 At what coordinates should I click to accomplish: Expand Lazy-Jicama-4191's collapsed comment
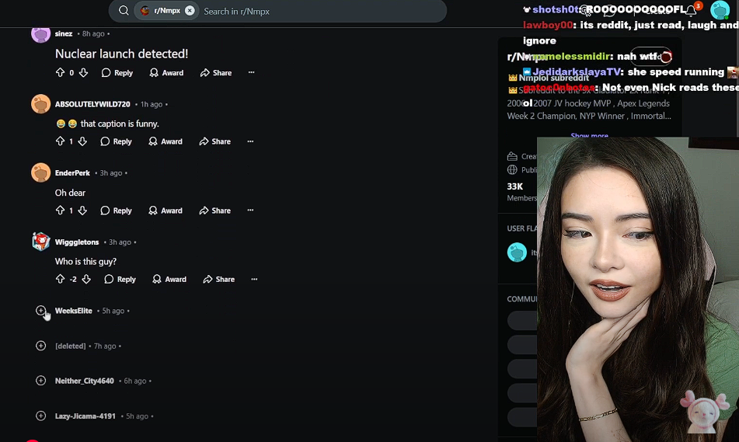pos(41,416)
